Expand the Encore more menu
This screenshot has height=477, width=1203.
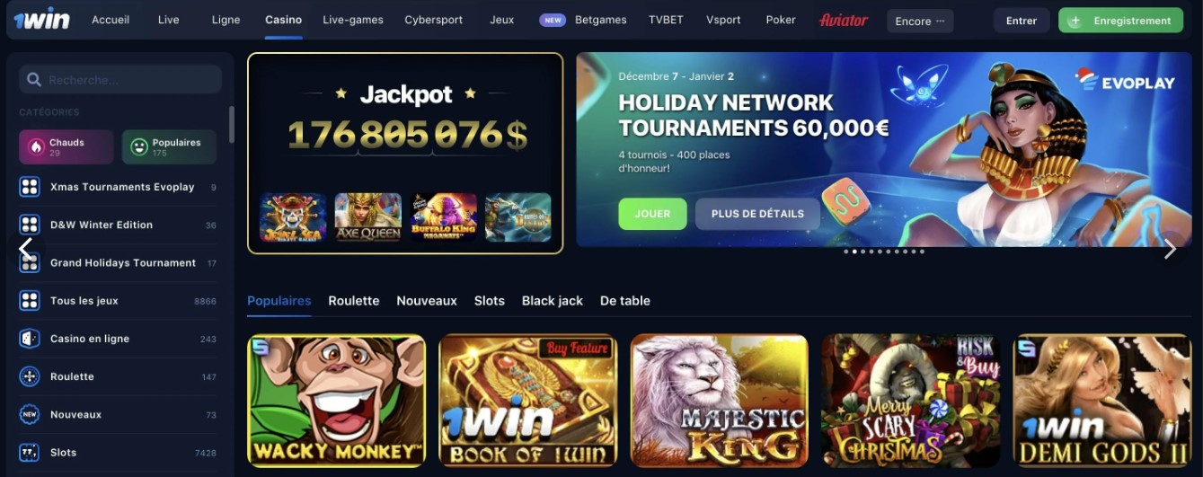920,21
